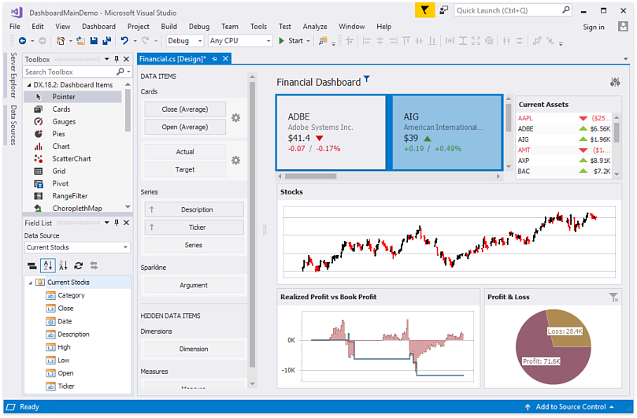Image resolution: width=637 pixels, height=418 pixels.
Task: Open the Current Stocks data source dropdown
Action: pyautogui.click(x=125, y=247)
